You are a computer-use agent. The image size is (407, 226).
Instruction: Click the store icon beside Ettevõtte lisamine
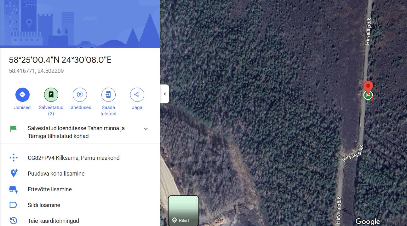[13, 189]
